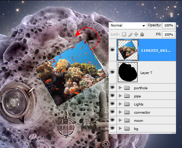Click the moon group folder icon

tap(127, 120)
